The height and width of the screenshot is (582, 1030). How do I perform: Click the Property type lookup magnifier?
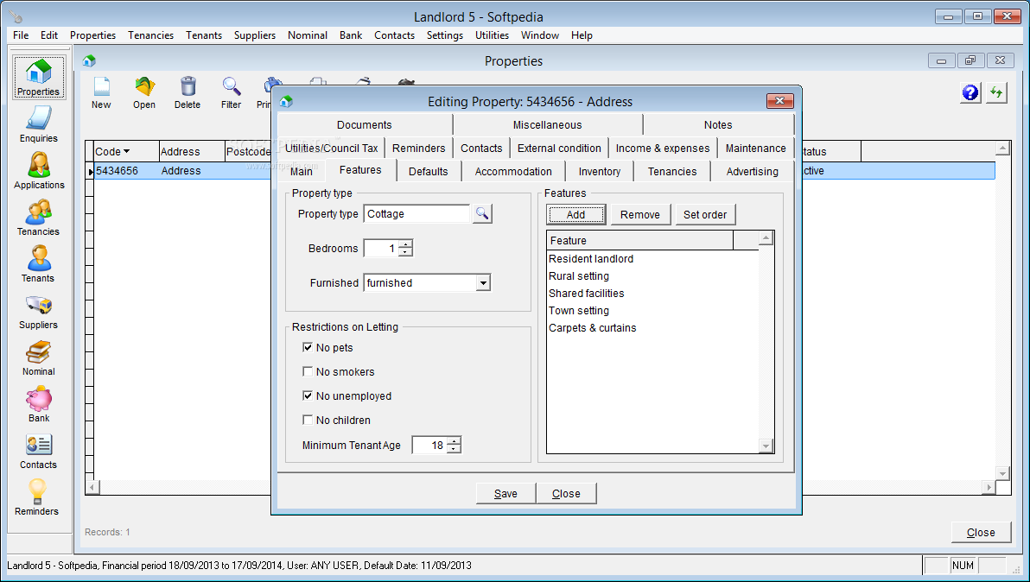[x=482, y=213]
